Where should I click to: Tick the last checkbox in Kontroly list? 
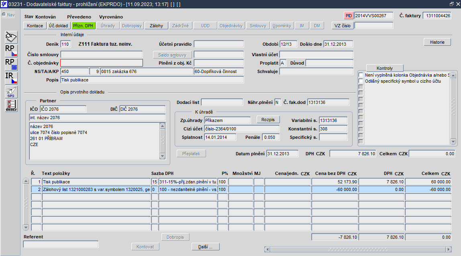[x=361, y=142]
